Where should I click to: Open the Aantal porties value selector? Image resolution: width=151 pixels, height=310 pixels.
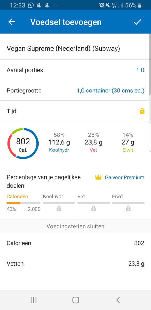(x=140, y=70)
